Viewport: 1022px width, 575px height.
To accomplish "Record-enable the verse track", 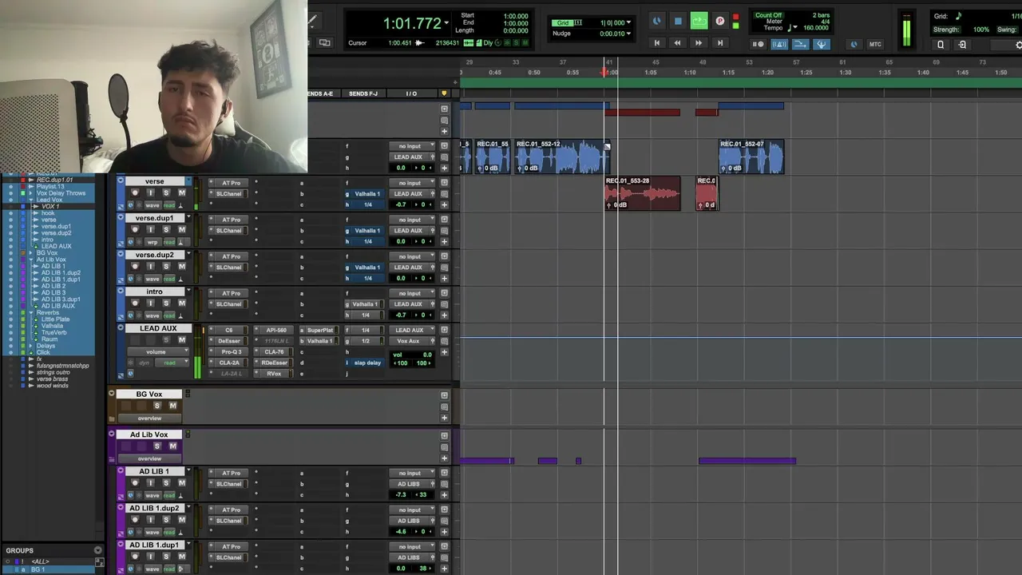I will (x=134, y=193).
